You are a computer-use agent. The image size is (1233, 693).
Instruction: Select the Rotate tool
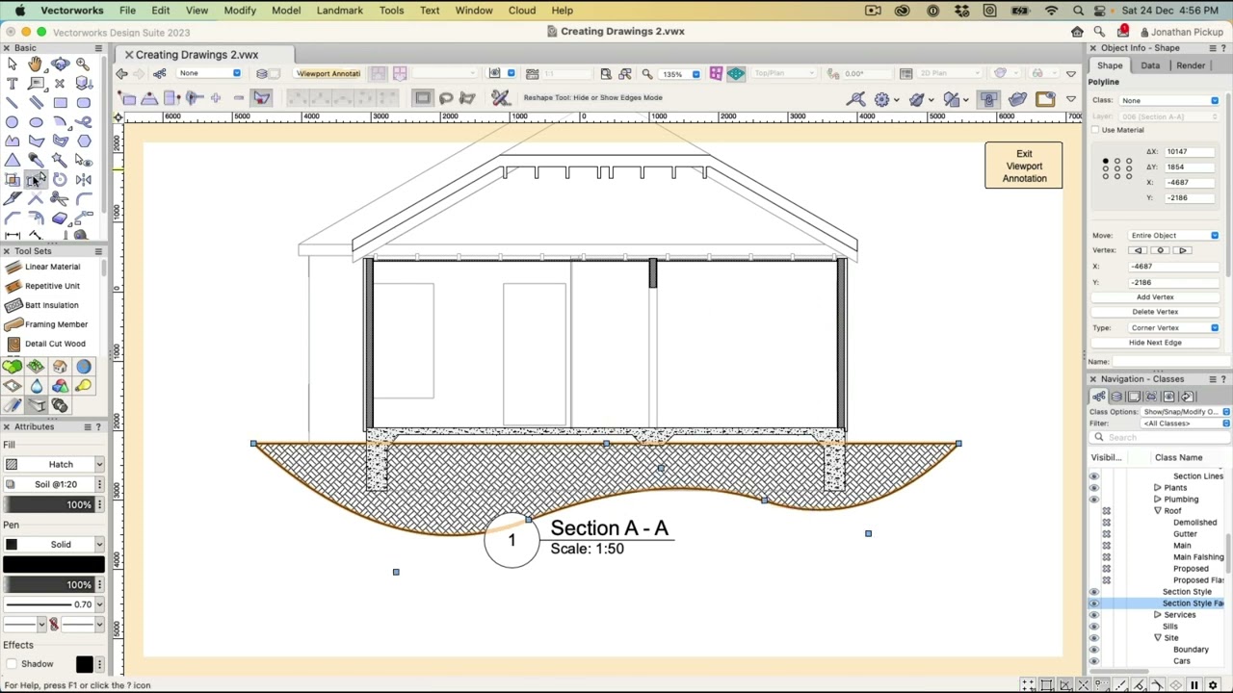click(x=60, y=180)
